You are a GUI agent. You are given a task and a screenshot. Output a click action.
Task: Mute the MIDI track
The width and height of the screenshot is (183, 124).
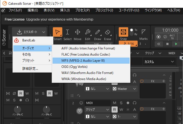(115, 103)
